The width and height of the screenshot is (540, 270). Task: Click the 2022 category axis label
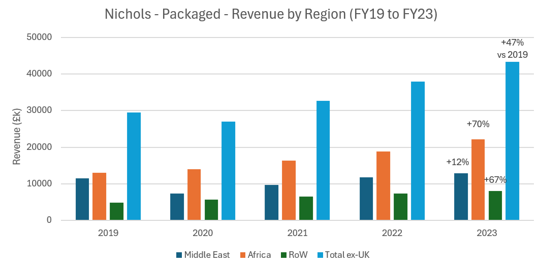click(x=392, y=233)
